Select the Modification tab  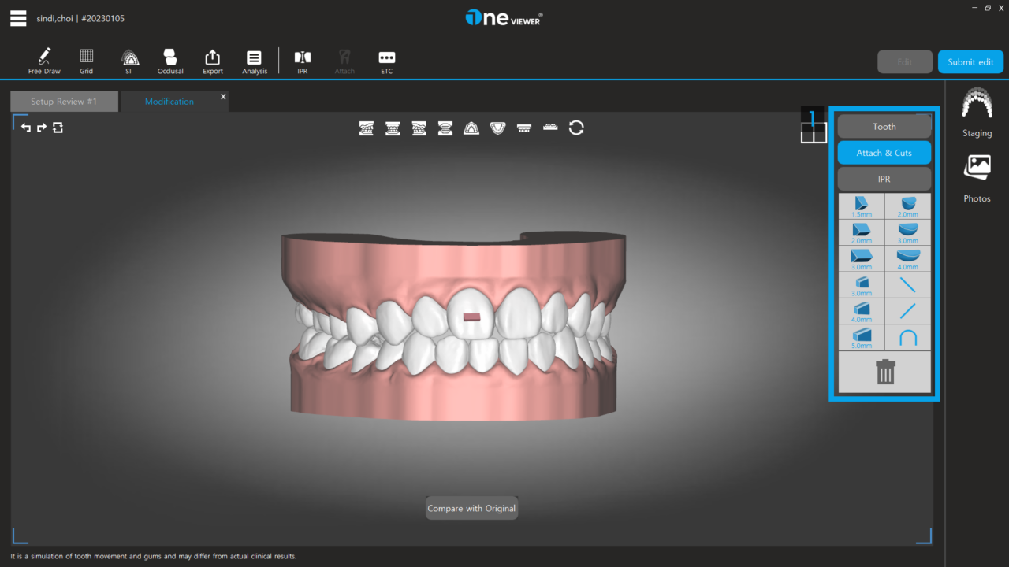pos(169,101)
